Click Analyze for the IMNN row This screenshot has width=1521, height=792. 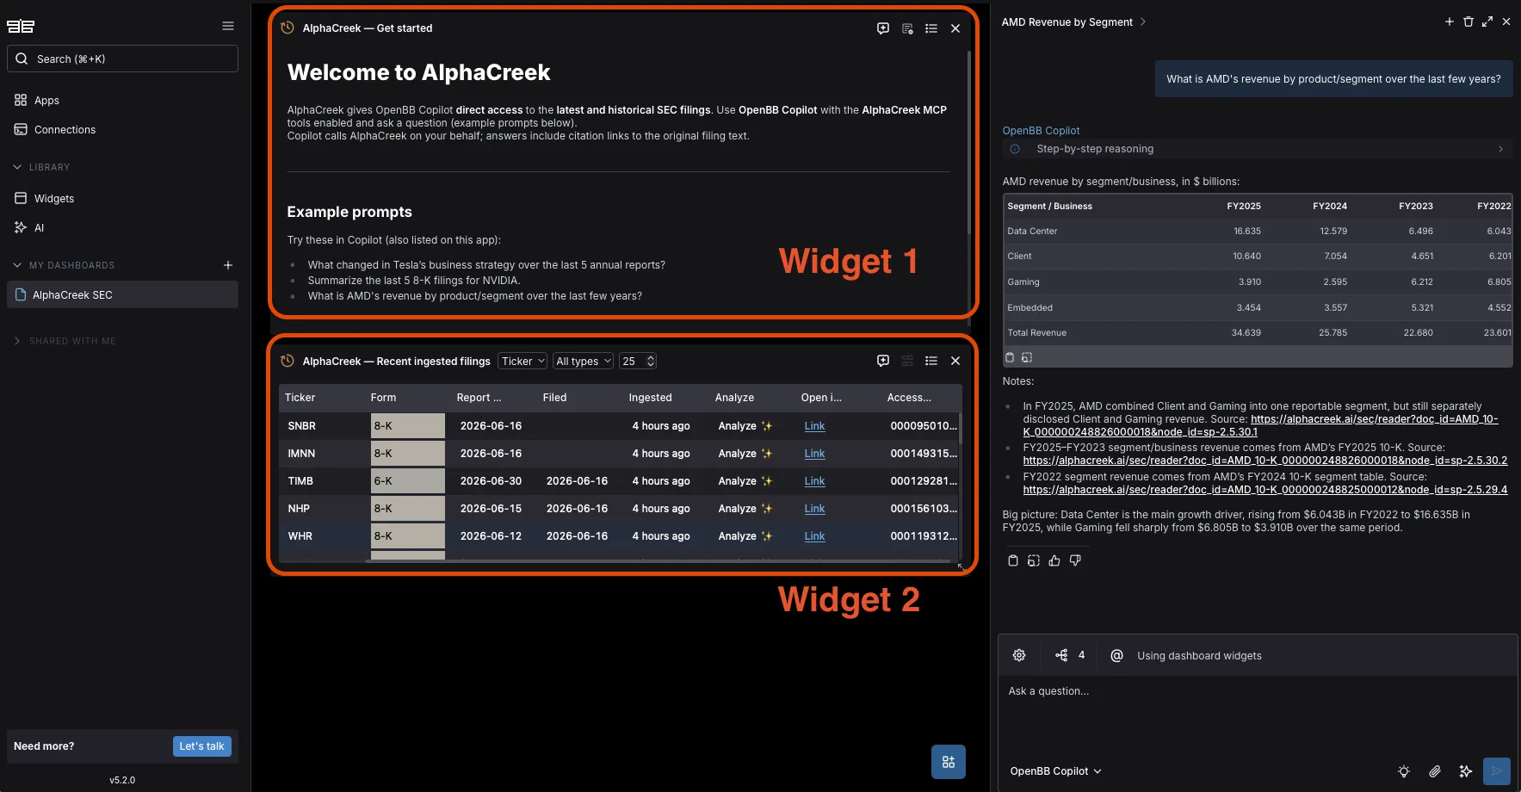tap(745, 454)
